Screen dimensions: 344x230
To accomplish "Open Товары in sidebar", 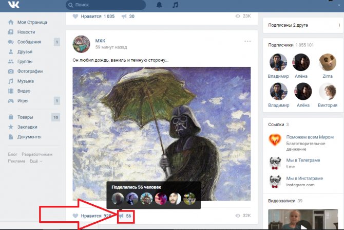I will [x=25, y=117].
